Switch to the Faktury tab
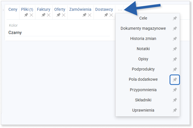 coord(44,9)
